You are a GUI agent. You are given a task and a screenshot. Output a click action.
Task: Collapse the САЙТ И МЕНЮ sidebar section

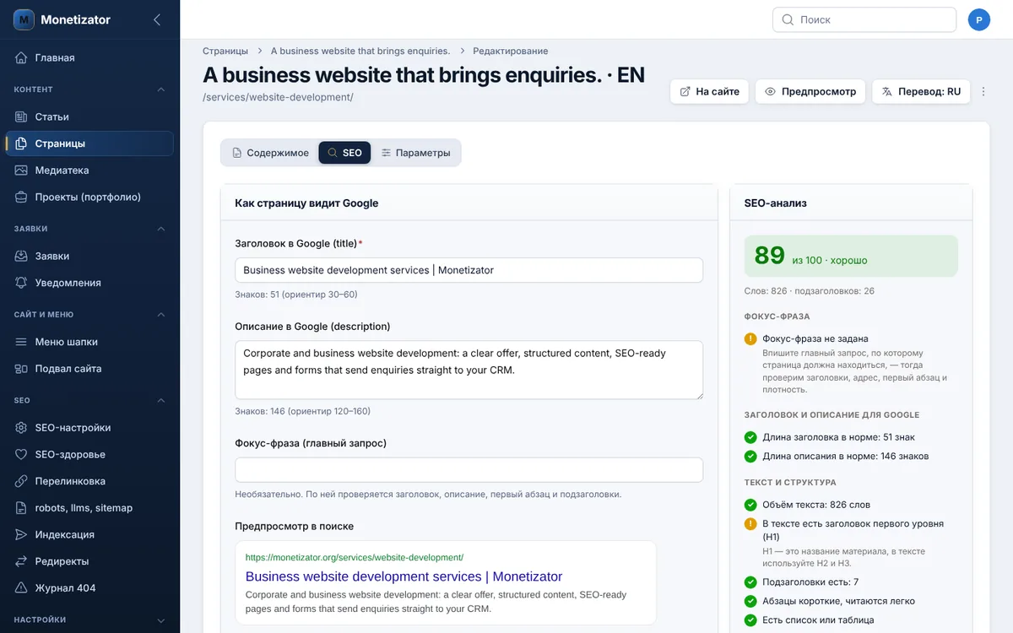click(161, 315)
